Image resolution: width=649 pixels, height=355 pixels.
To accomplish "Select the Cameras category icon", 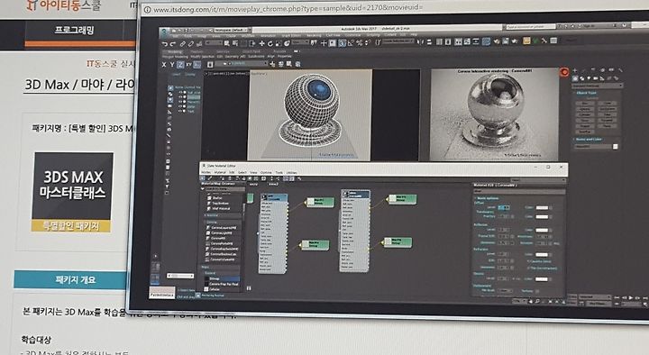I will [x=595, y=78].
